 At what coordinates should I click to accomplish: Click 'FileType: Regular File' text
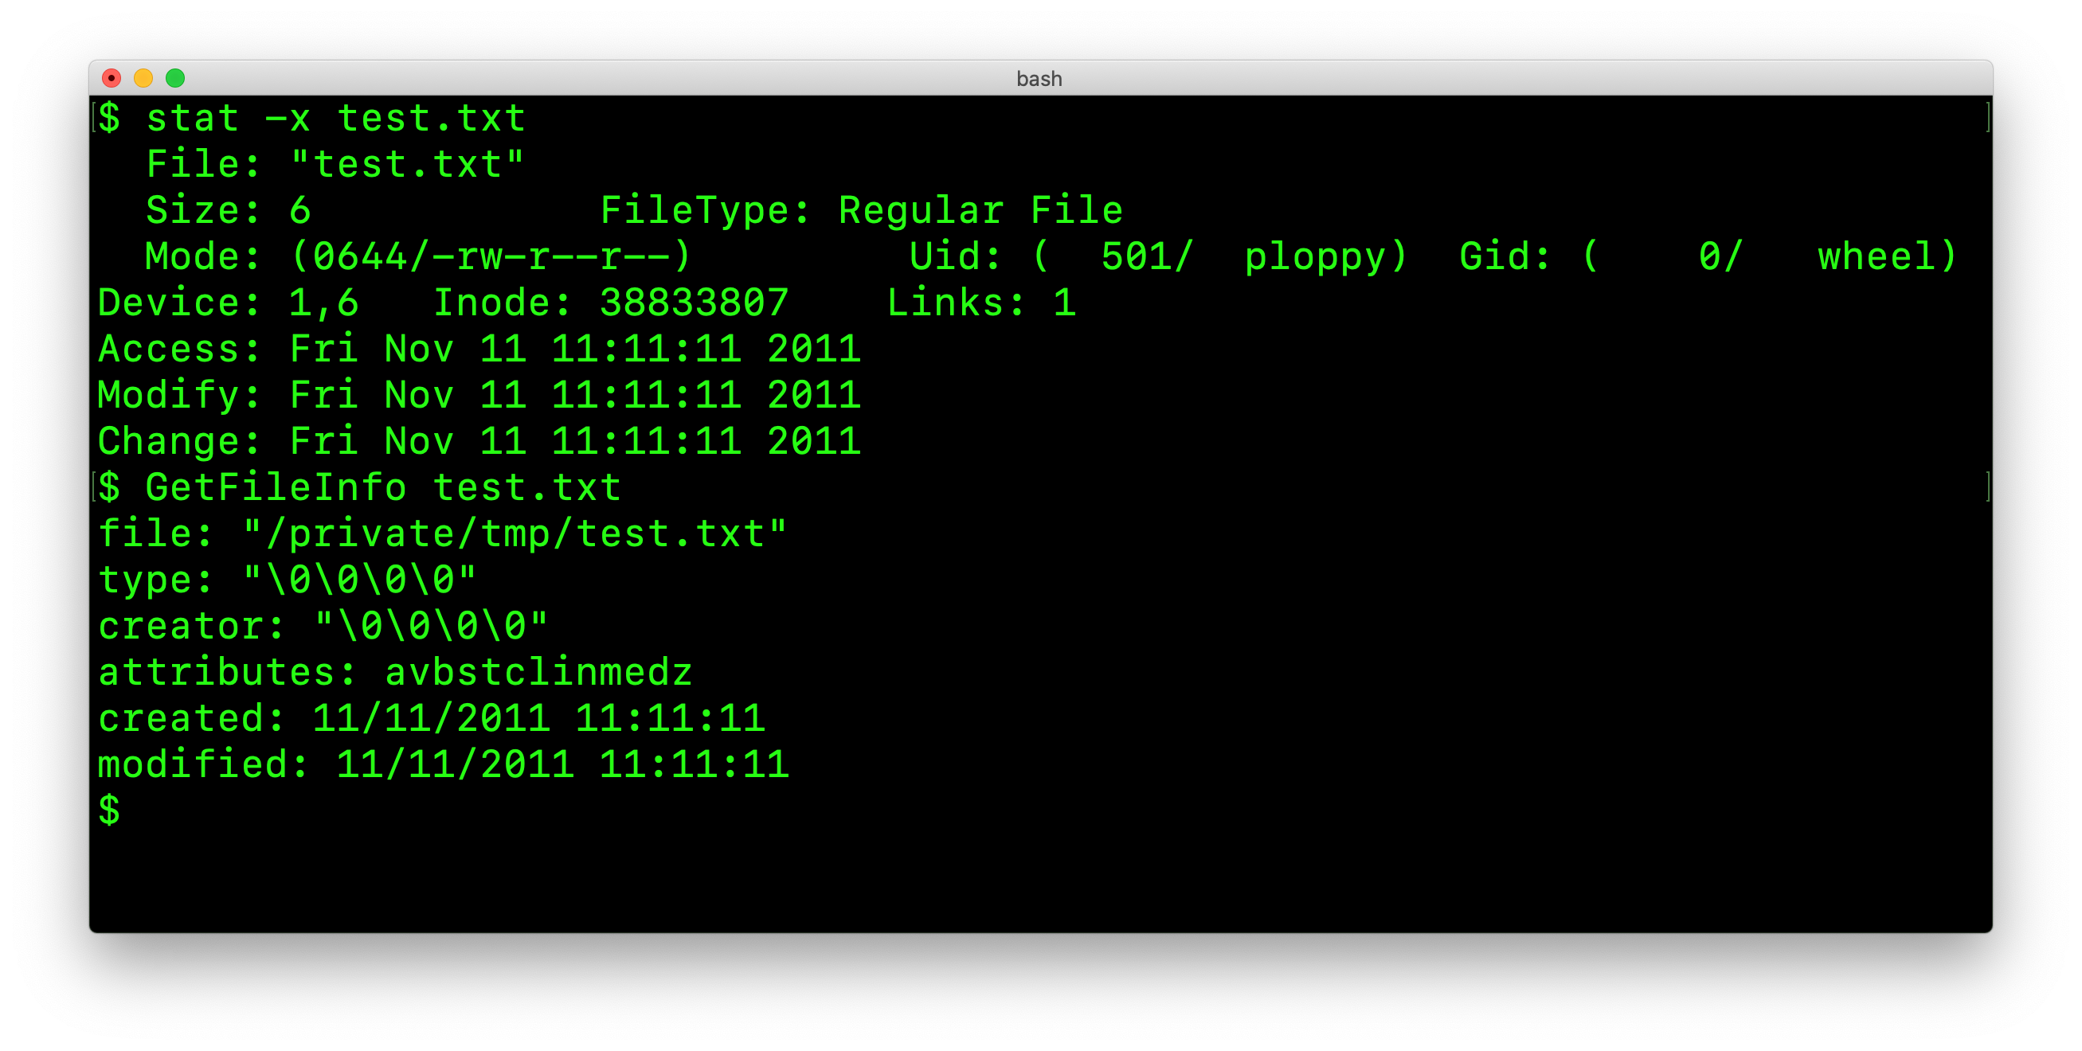pyautogui.click(x=862, y=211)
